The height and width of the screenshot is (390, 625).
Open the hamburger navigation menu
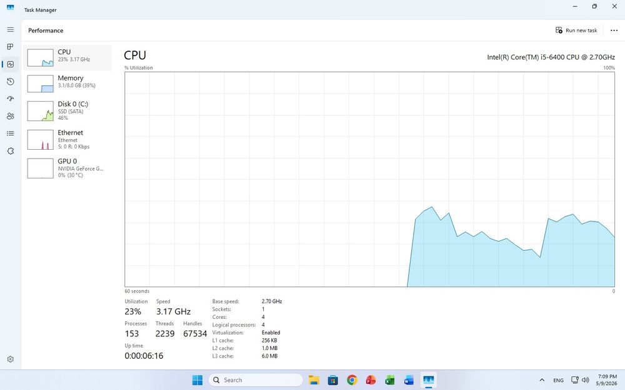(x=11, y=30)
